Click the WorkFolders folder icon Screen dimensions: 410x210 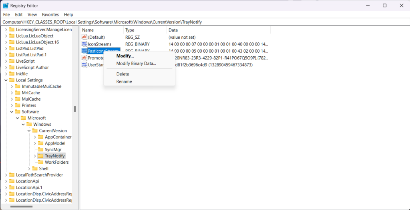click(40, 162)
